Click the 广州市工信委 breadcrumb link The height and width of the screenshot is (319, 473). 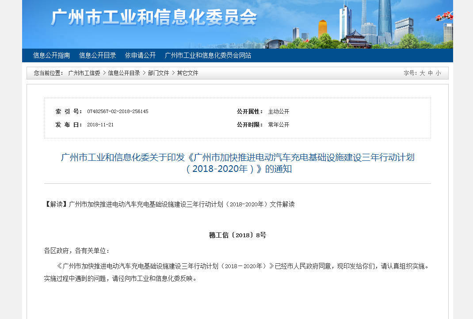[84, 73]
